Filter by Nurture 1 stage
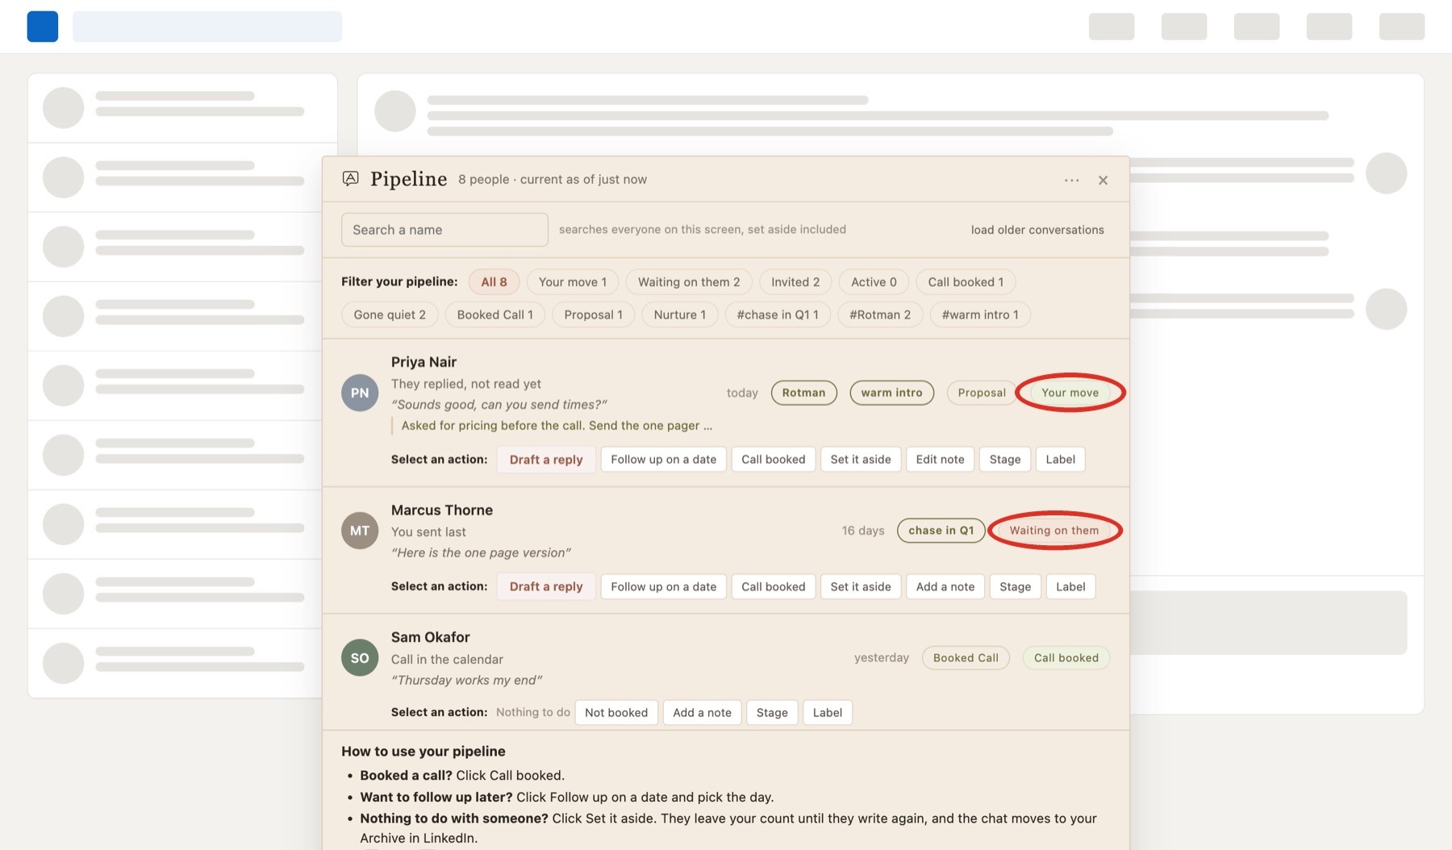 [679, 315]
